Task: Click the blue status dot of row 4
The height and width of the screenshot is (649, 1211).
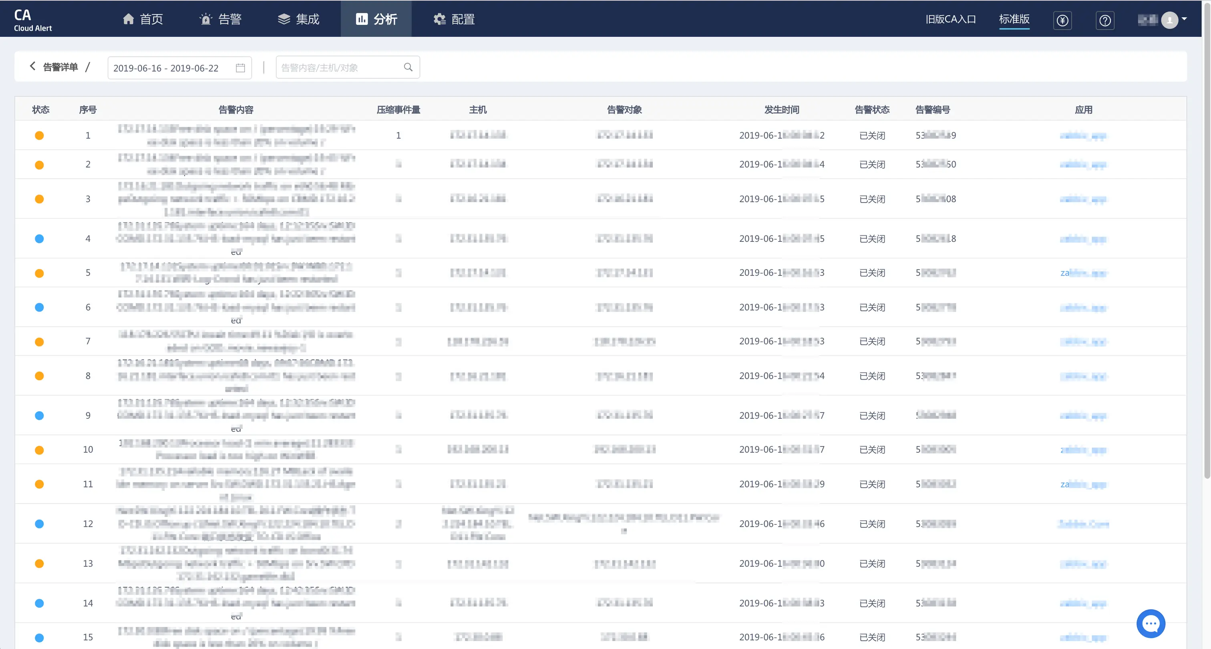Action: 40,239
